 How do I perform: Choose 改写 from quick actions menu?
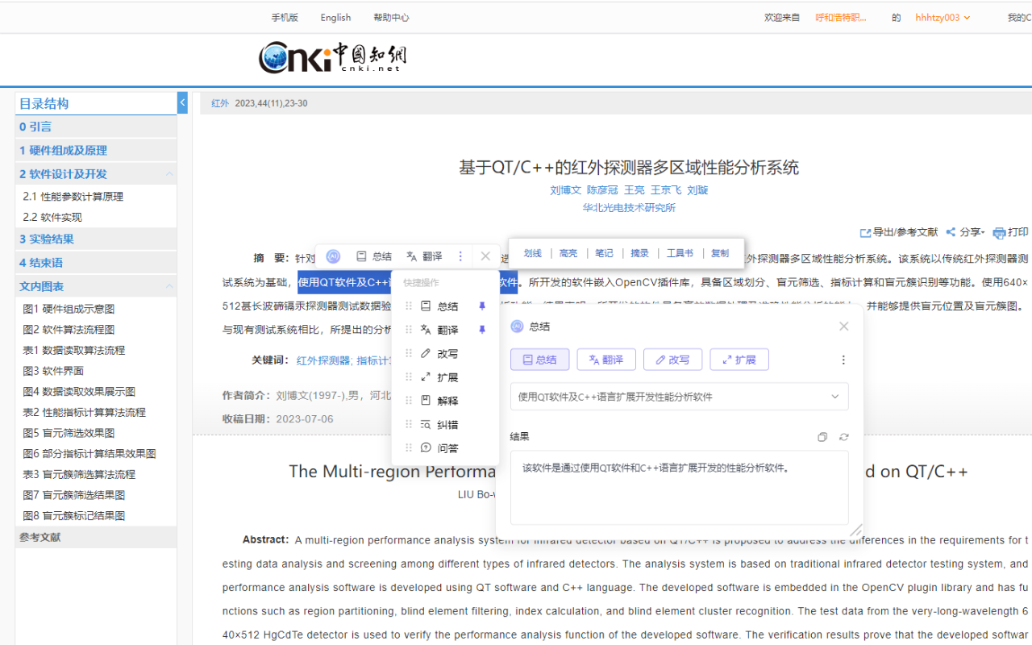click(439, 354)
